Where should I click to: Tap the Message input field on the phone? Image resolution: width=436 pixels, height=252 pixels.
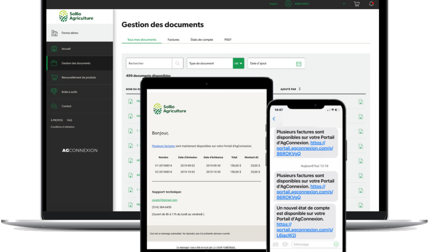tap(315, 244)
